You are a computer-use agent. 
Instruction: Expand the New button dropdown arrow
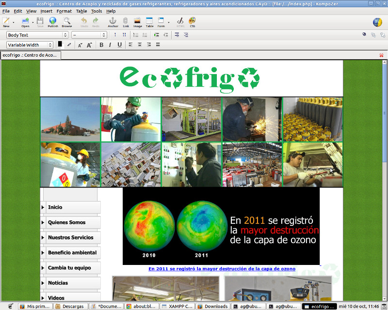click(x=14, y=22)
